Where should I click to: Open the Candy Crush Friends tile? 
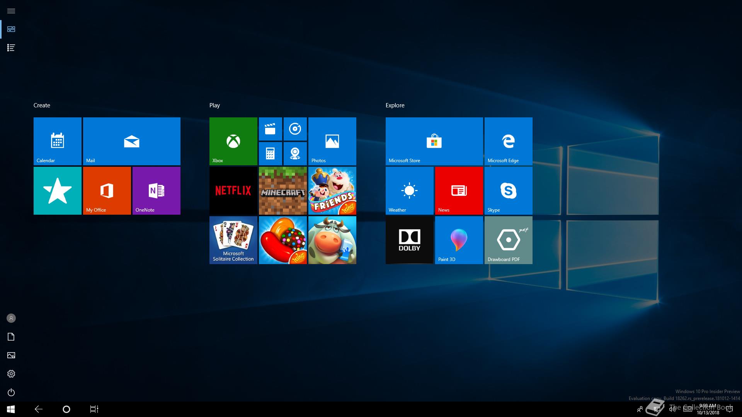point(332,191)
